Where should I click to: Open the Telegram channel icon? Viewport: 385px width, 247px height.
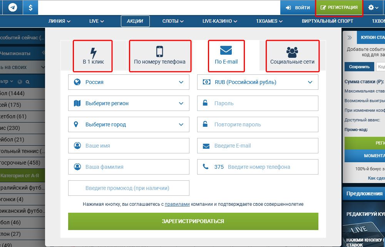13,7
